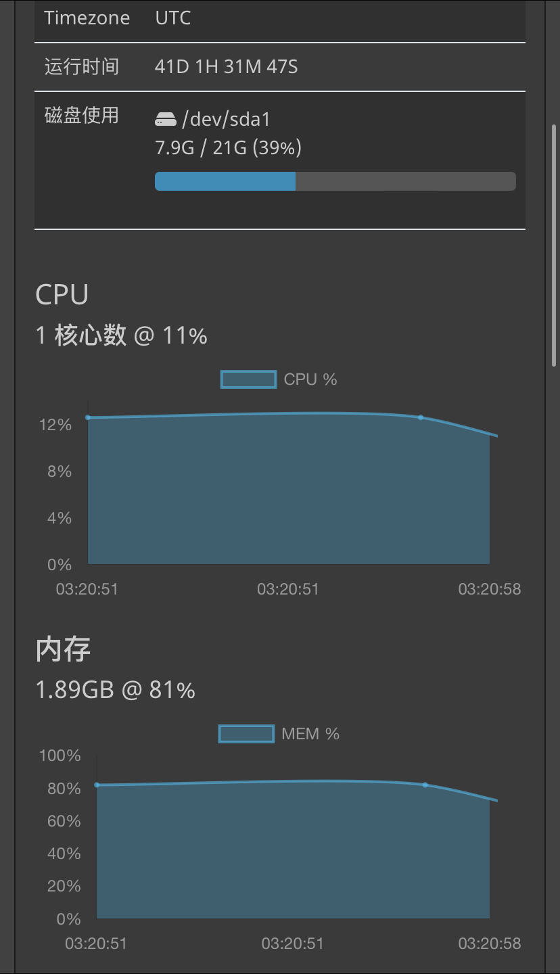
Task: Select second data point on memory chart
Action: 425,785
